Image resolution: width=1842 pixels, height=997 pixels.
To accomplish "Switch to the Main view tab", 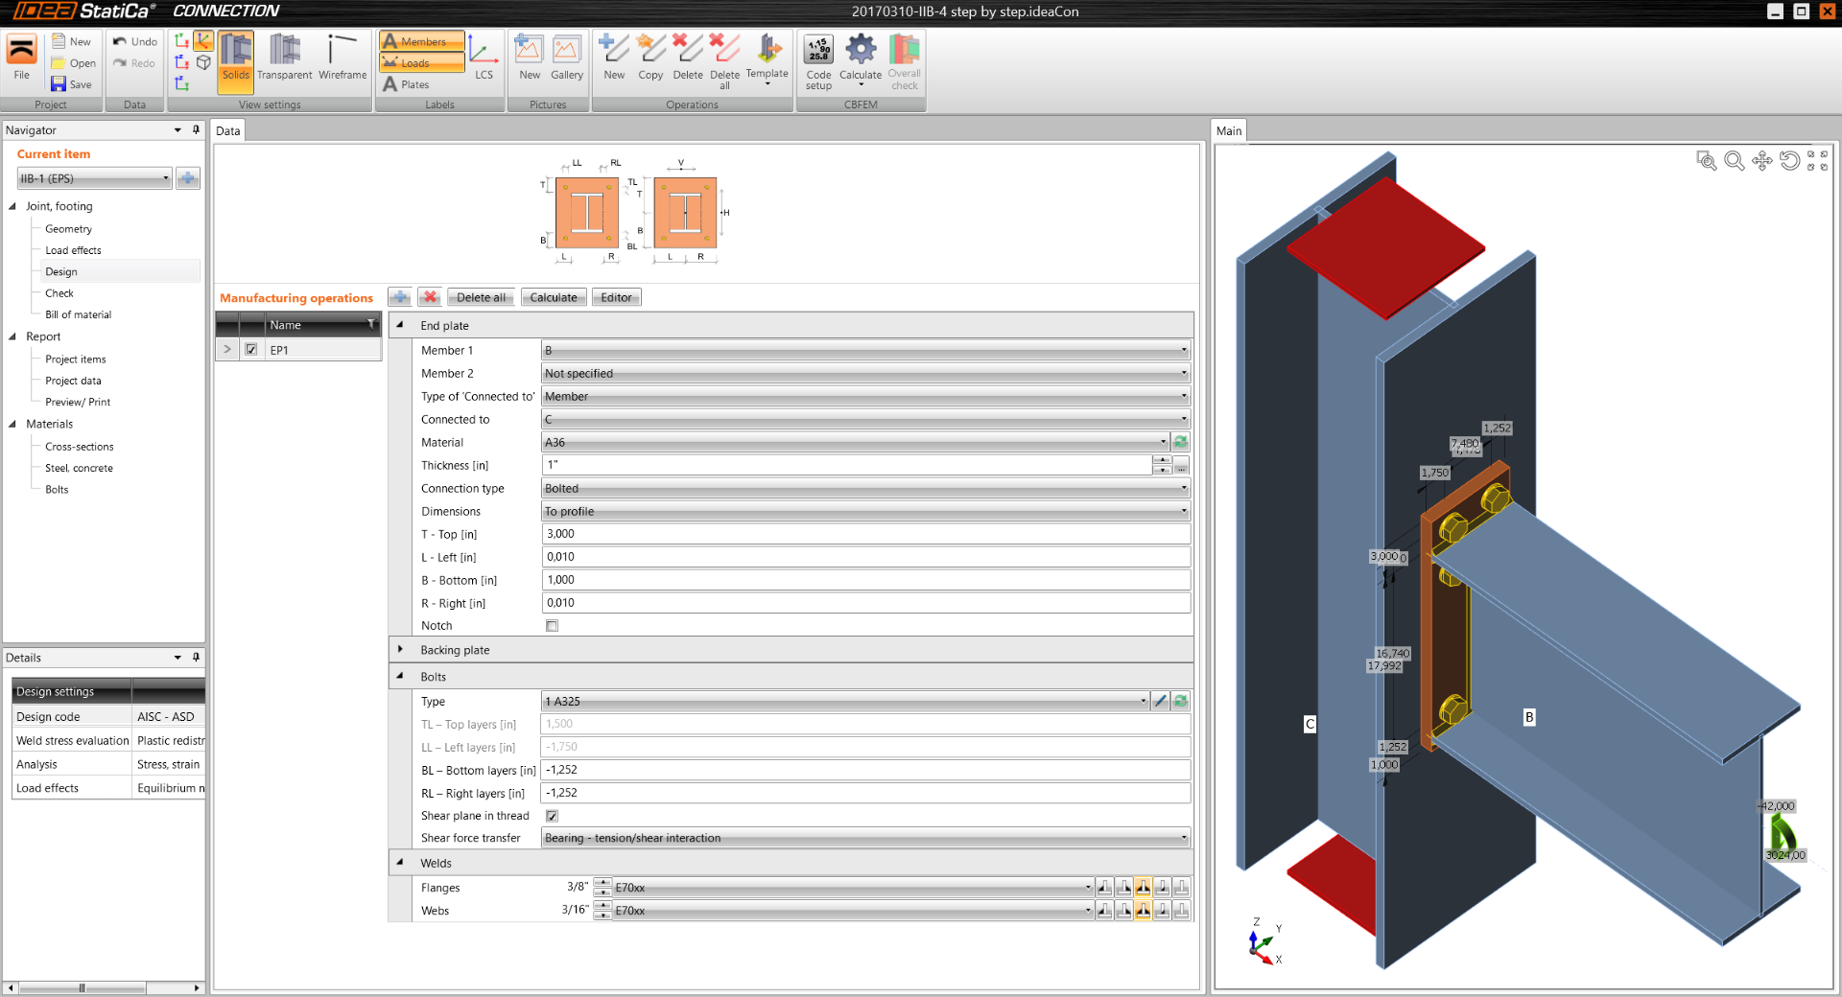I will point(1228,131).
